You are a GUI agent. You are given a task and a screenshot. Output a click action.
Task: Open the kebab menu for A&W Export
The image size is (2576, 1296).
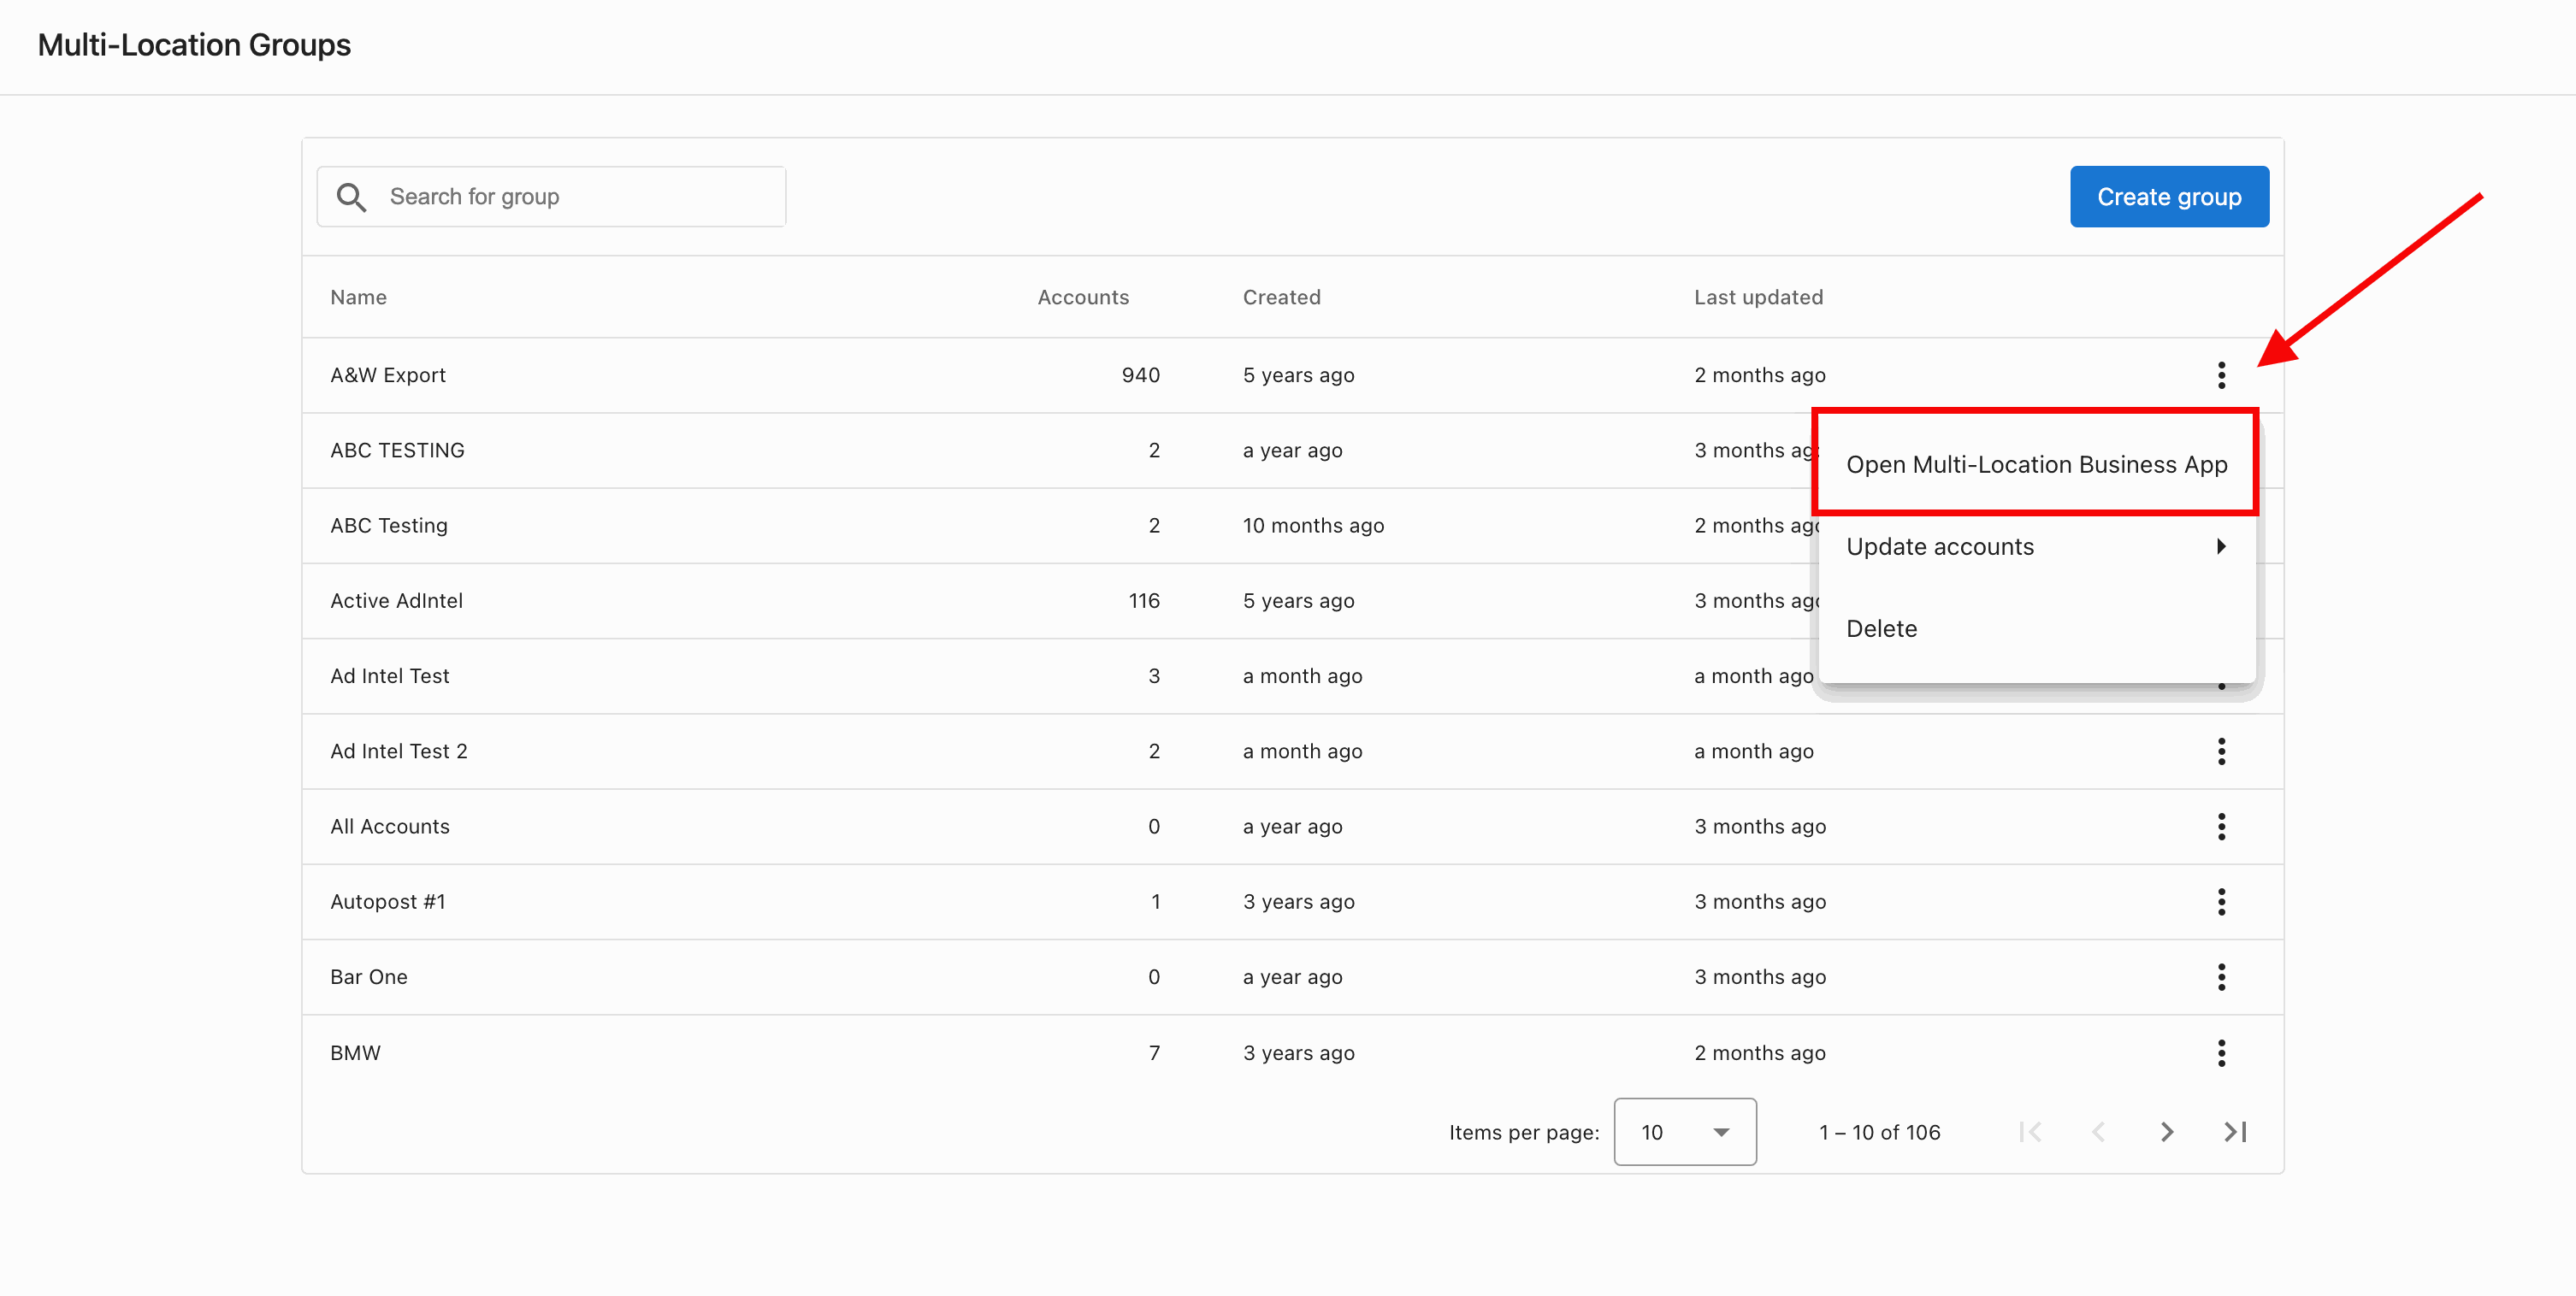click(x=2221, y=374)
